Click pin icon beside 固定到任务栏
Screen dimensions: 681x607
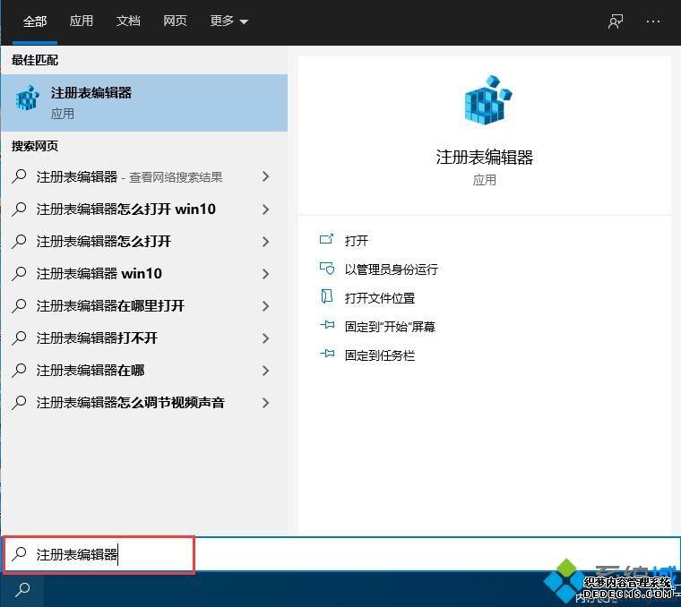pos(326,354)
